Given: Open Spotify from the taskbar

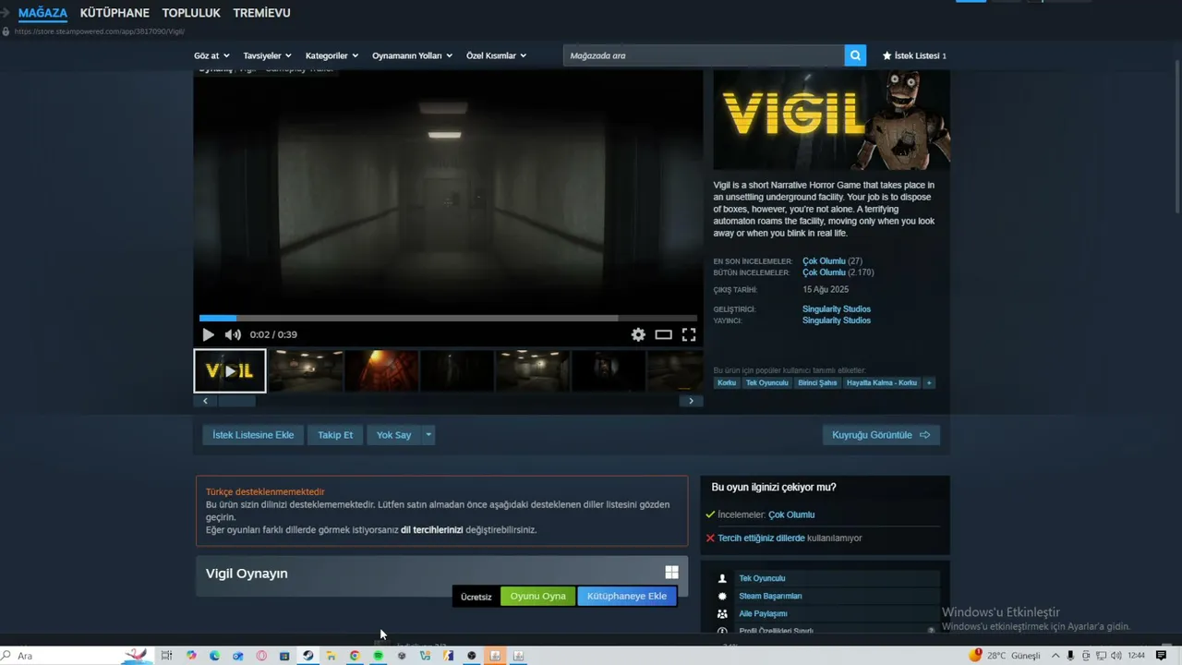Looking at the screenshot, I should 379,656.
